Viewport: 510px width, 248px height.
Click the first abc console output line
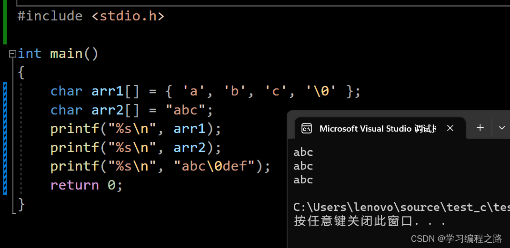pos(303,152)
